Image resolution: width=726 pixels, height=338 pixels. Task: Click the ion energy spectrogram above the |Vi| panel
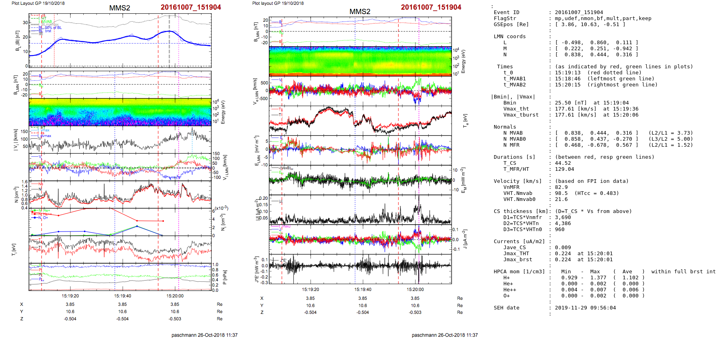(x=120, y=112)
